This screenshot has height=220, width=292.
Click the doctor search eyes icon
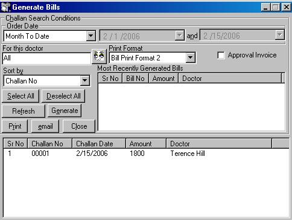click(99, 56)
